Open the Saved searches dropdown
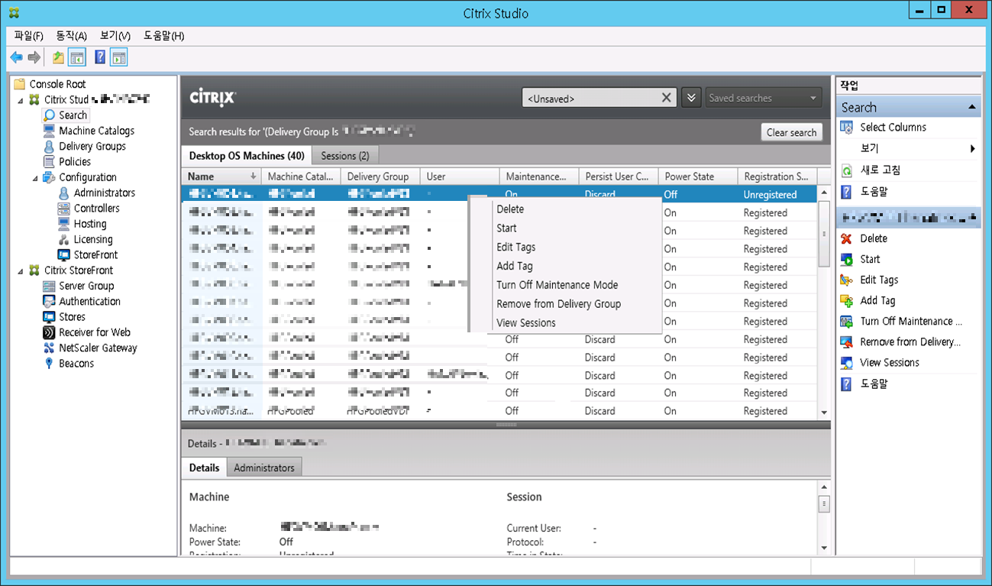The image size is (992, 586). (x=764, y=98)
